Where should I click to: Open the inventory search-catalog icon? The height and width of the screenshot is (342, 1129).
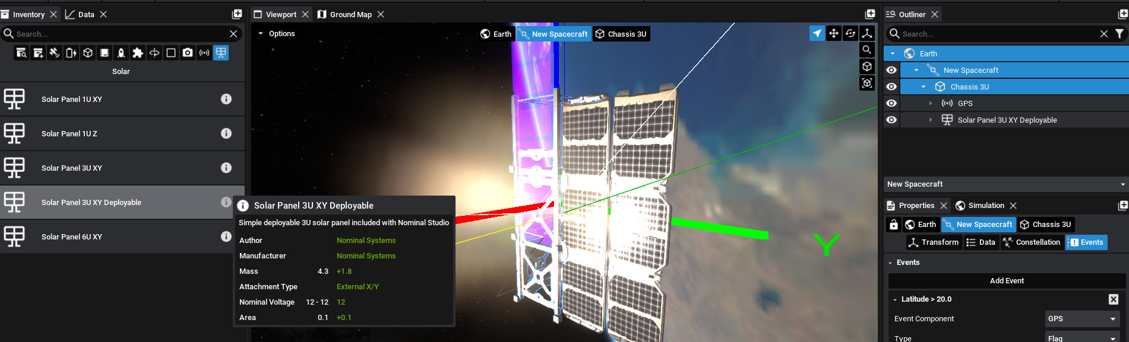[21, 53]
